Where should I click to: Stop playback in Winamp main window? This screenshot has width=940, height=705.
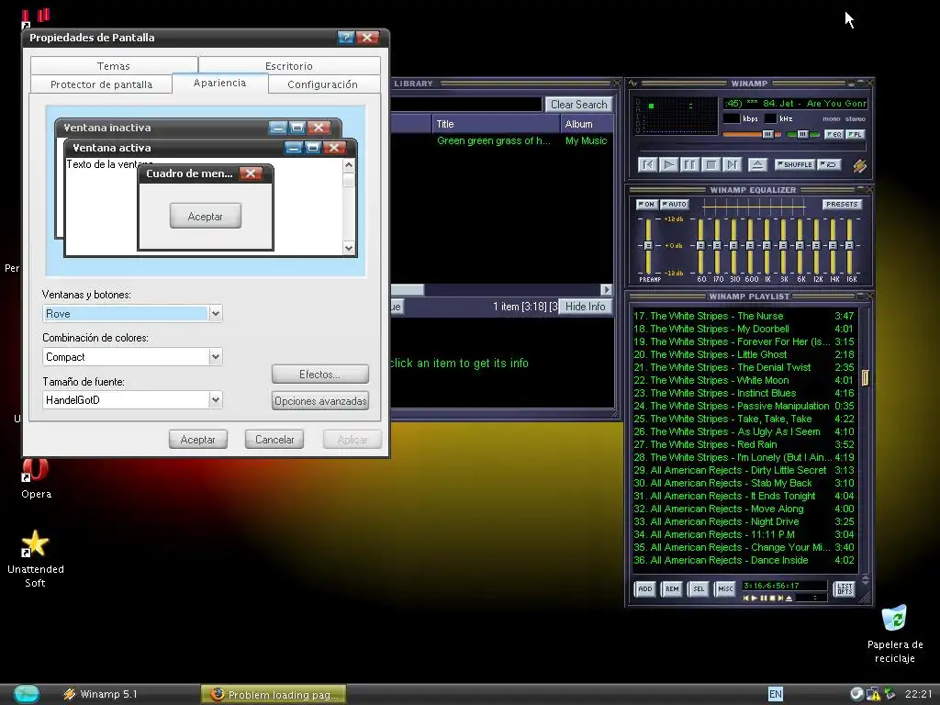click(711, 164)
